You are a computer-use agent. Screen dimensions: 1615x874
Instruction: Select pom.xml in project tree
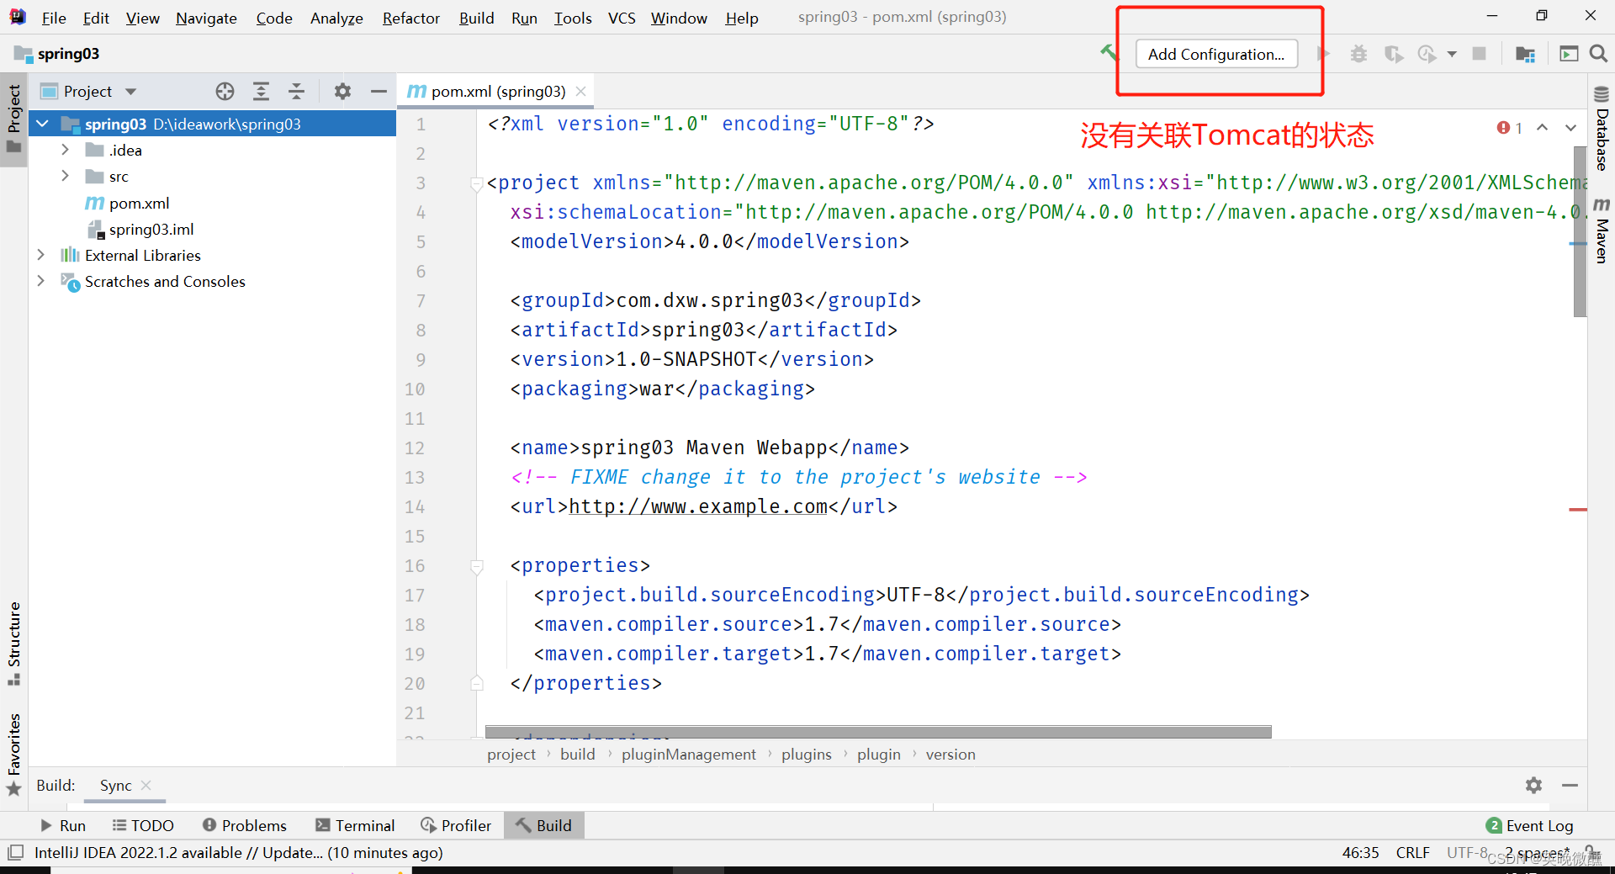127,203
